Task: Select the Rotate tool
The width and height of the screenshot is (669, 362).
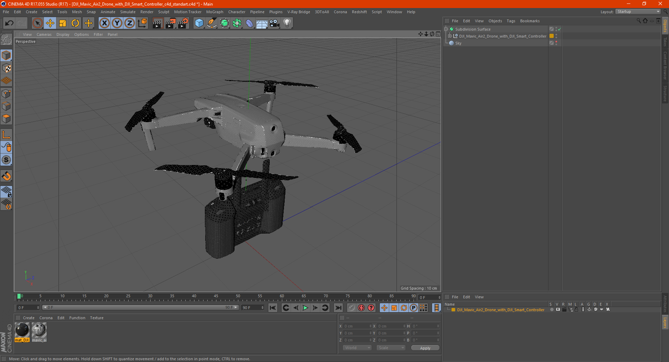Action: [75, 23]
